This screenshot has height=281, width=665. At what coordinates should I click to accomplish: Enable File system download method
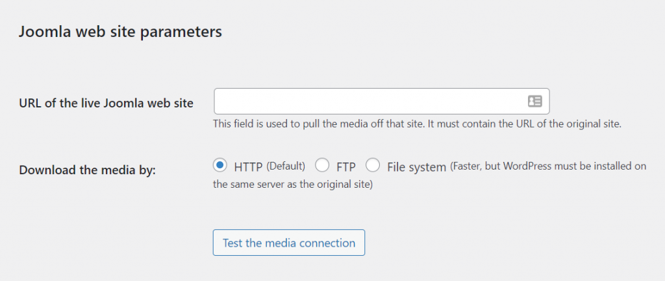pos(373,166)
